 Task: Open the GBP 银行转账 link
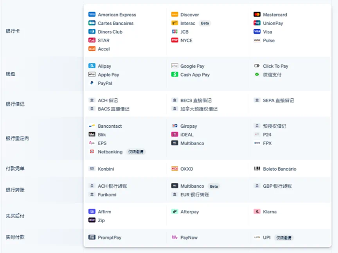(278, 186)
